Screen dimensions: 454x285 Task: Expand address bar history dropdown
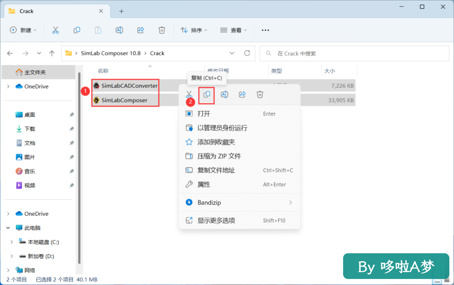[232, 53]
